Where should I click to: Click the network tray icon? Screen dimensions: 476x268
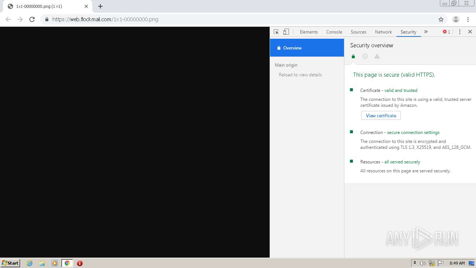pyautogui.click(x=432, y=263)
